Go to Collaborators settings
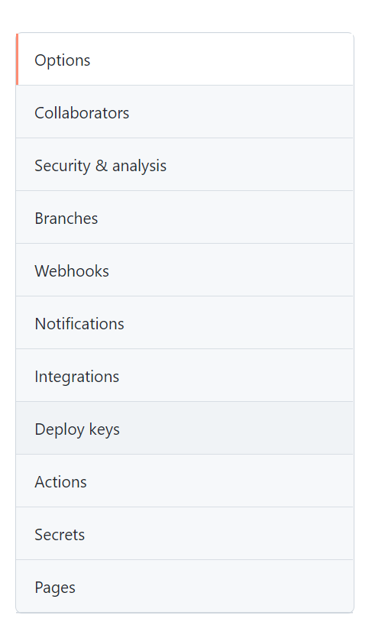372x625 pixels. point(185,112)
